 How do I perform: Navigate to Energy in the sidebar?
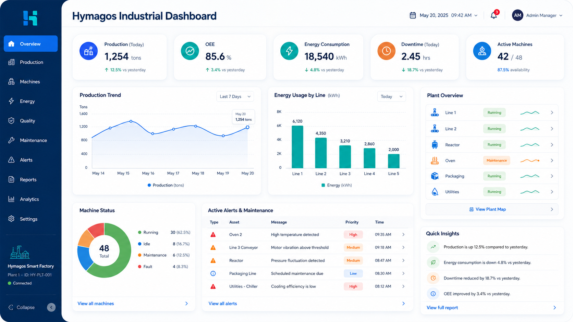[31, 101]
